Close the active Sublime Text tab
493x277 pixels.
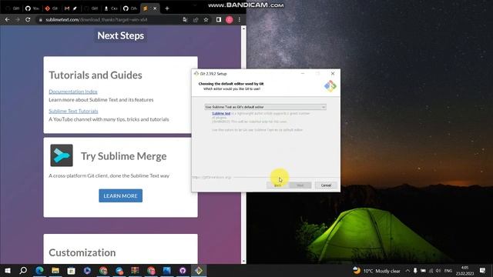click(x=155, y=8)
